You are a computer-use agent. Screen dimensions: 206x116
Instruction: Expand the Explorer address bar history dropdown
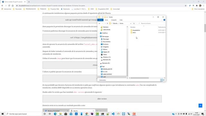131,24
